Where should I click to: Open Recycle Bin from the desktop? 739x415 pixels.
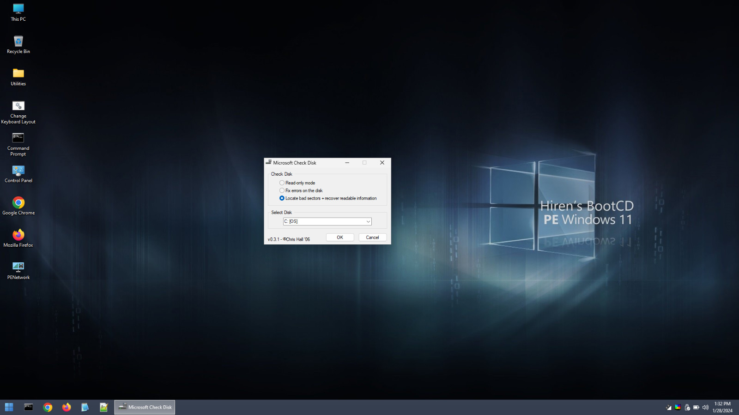[x=18, y=41]
